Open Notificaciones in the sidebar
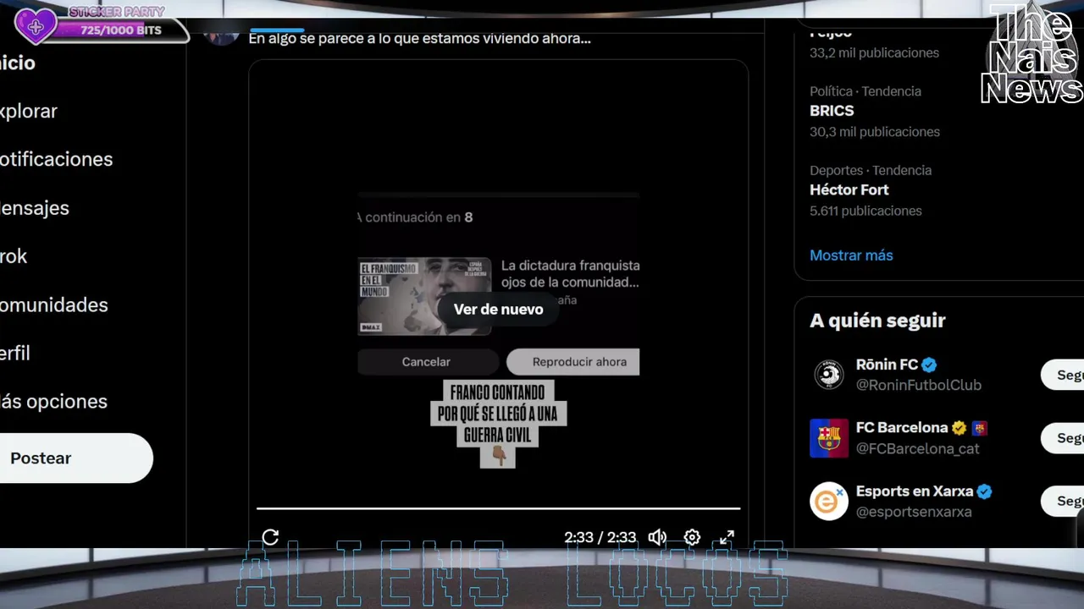The width and height of the screenshot is (1084, 609). coord(56,159)
